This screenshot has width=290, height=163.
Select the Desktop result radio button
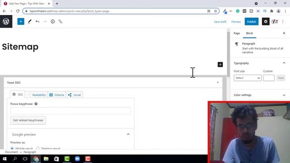point(38,149)
